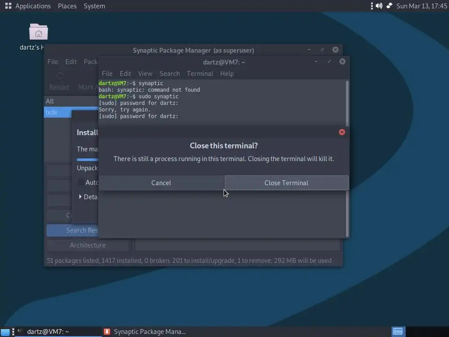Click the install progress bar in Synaptic
Viewport: 449px width, 337px height.
click(88, 160)
